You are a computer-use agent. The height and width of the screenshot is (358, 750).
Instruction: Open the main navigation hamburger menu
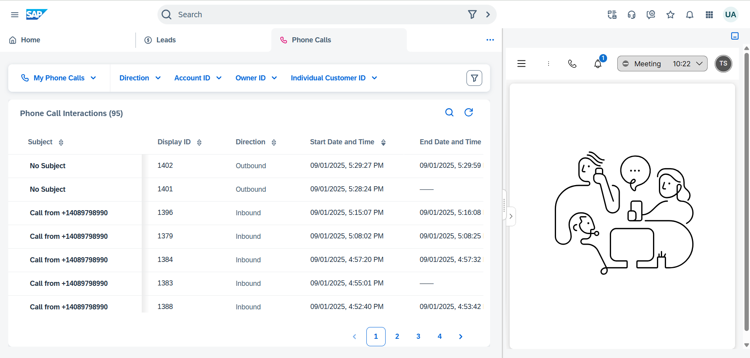coord(15,15)
